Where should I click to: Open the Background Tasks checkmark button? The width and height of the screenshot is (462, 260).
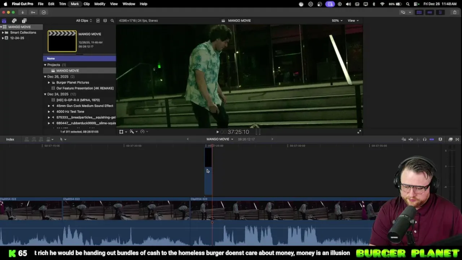click(x=44, y=12)
